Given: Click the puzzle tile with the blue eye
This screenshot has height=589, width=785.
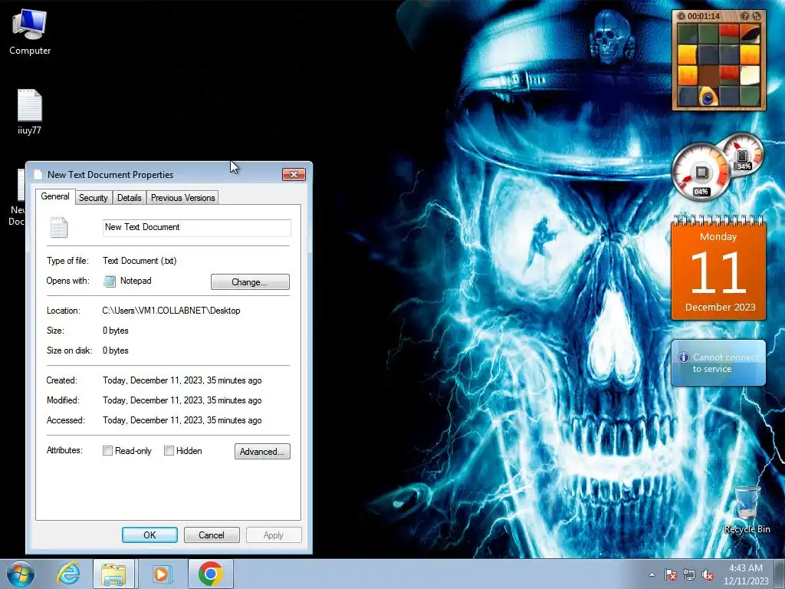Looking at the screenshot, I should pyautogui.click(x=708, y=97).
